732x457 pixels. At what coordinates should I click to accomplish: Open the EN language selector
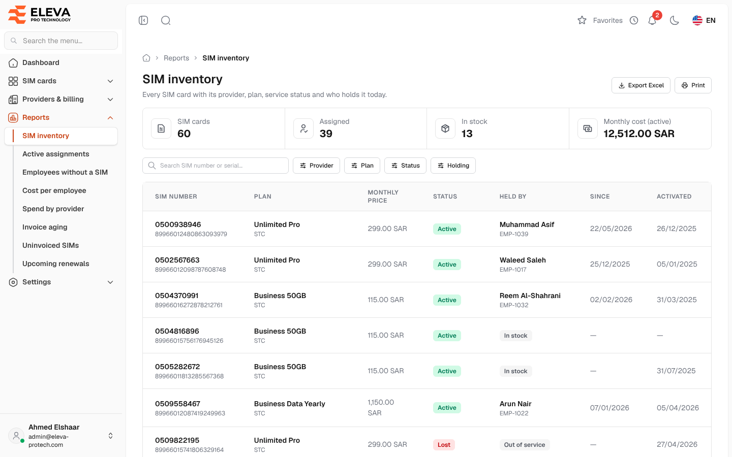(704, 20)
